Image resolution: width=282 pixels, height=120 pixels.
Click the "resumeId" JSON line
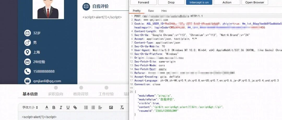point(158,111)
